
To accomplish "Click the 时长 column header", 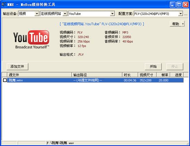I will click(x=130, y=75).
